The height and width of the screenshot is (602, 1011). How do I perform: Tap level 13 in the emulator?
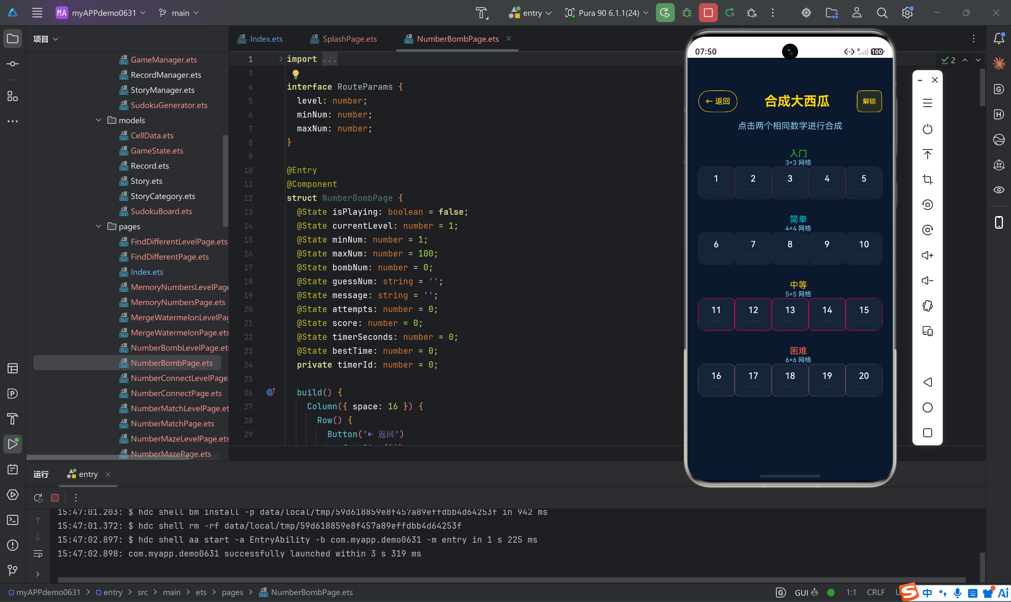pyautogui.click(x=790, y=314)
